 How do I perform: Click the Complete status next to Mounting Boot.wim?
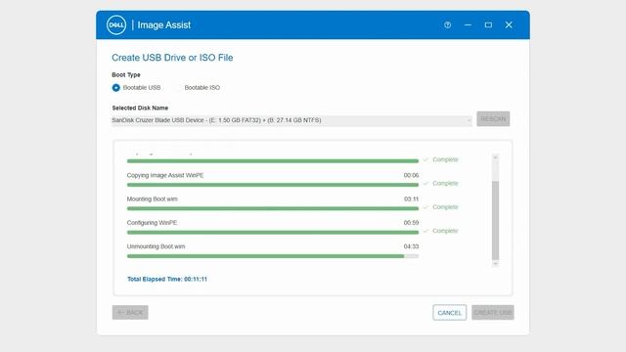pyautogui.click(x=441, y=207)
